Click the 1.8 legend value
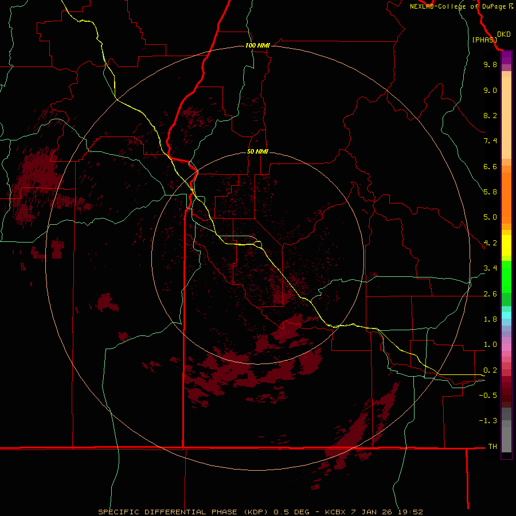The height and width of the screenshot is (516, 516). [x=490, y=319]
